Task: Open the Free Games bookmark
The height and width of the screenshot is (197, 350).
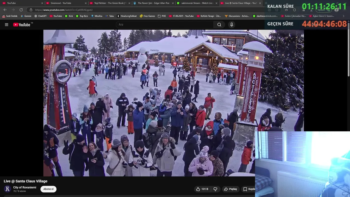Action: pyautogui.click(x=147, y=16)
